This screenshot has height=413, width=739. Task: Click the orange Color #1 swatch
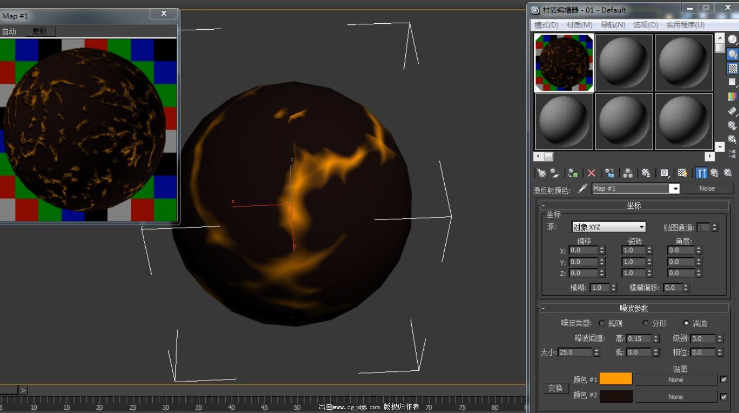click(x=615, y=379)
